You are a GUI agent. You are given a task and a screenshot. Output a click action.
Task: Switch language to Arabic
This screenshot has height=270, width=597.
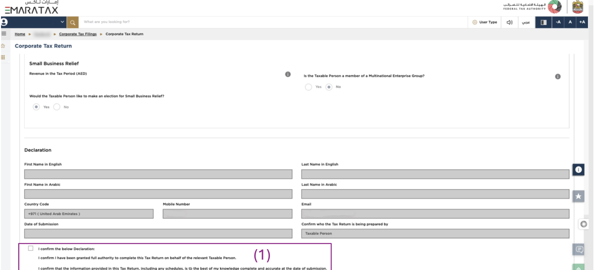(526, 22)
